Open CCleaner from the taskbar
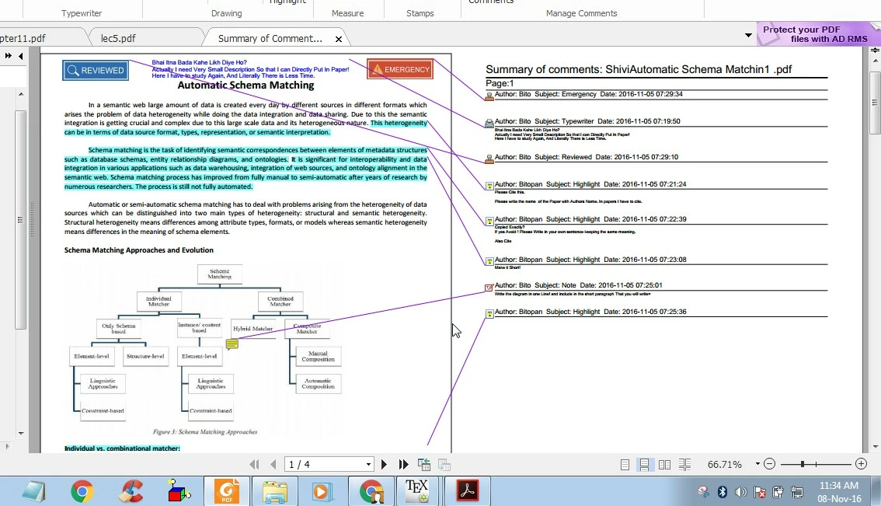This screenshot has height=506, width=881. 131,492
